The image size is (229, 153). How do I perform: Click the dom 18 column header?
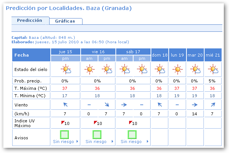[x=159, y=55]
